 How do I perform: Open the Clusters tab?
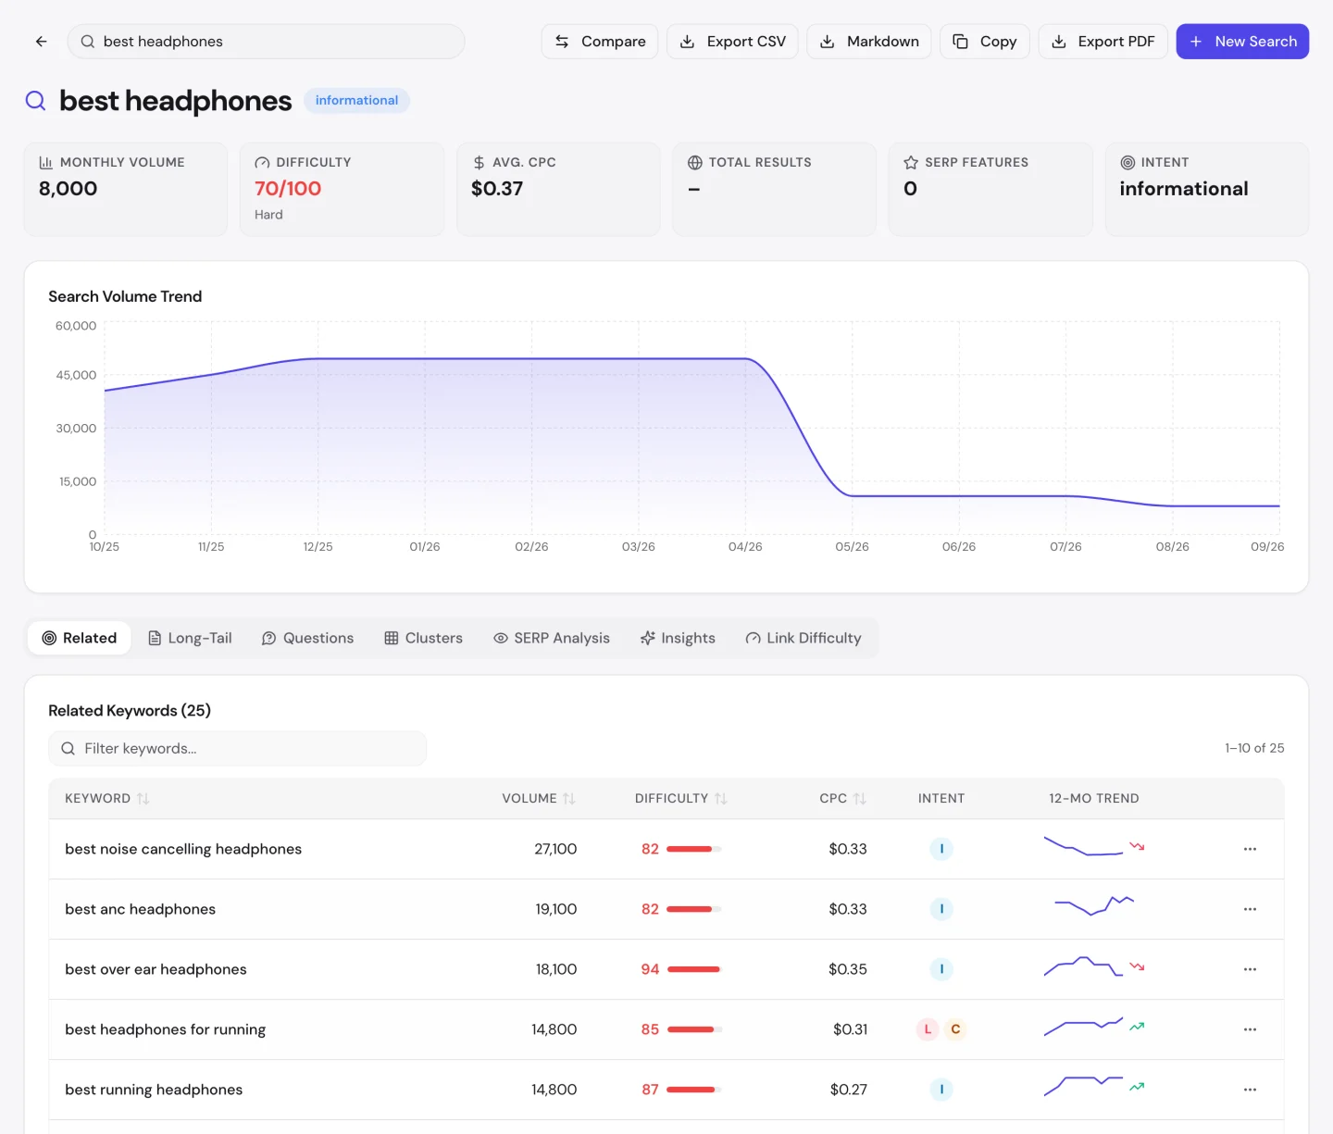pos(423,638)
